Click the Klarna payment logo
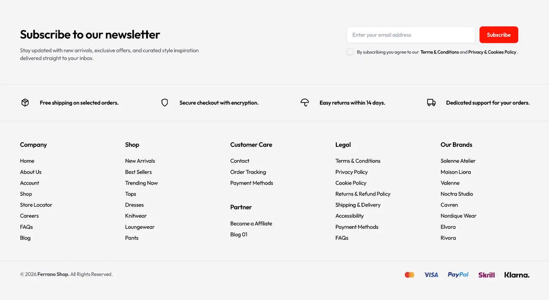The image size is (549, 300). [x=517, y=275]
